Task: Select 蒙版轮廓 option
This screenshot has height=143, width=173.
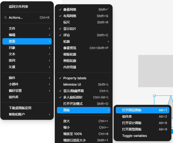Action: tap(84, 54)
